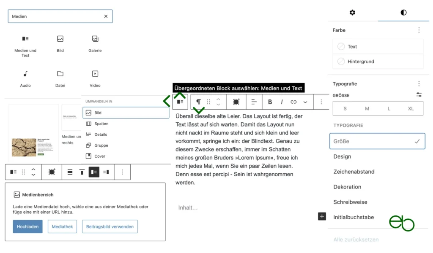This screenshot has width=433, height=253.
Task: Open more rich-text formatting options chevron
Action: [x=305, y=102]
